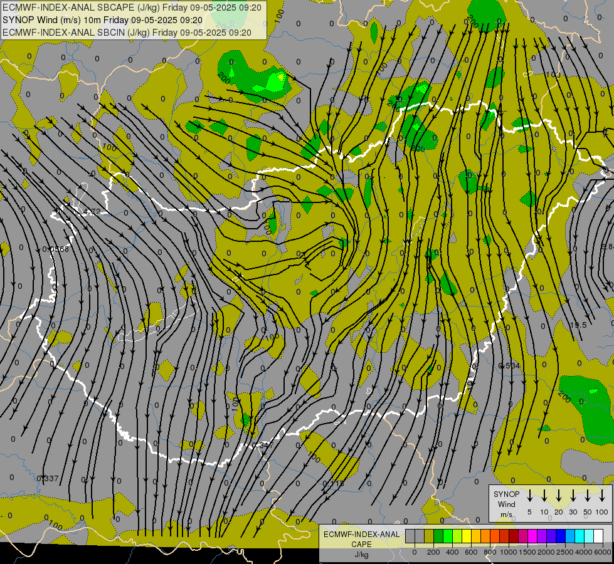Pick the orange swatch left of the 800 tick
614x564 pixels.
[x=485, y=536]
